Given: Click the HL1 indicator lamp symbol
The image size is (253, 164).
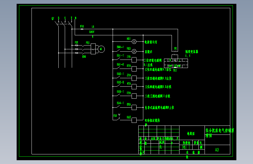Looking at the screenshot, I should (x=134, y=42).
